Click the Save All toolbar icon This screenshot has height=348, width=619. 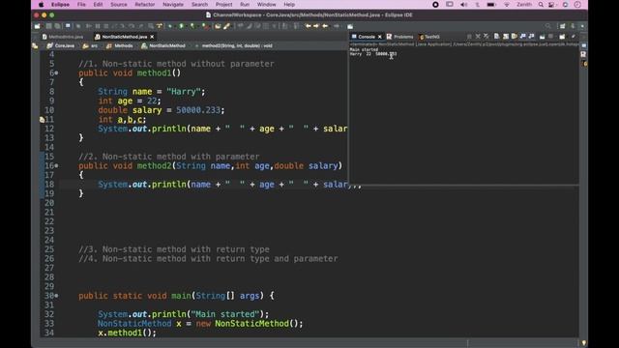[57, 26]
